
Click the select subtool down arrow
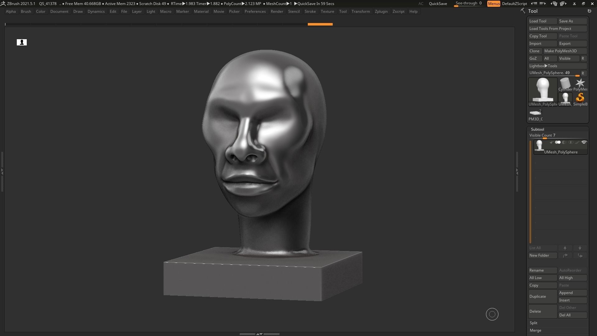point(580,248)
